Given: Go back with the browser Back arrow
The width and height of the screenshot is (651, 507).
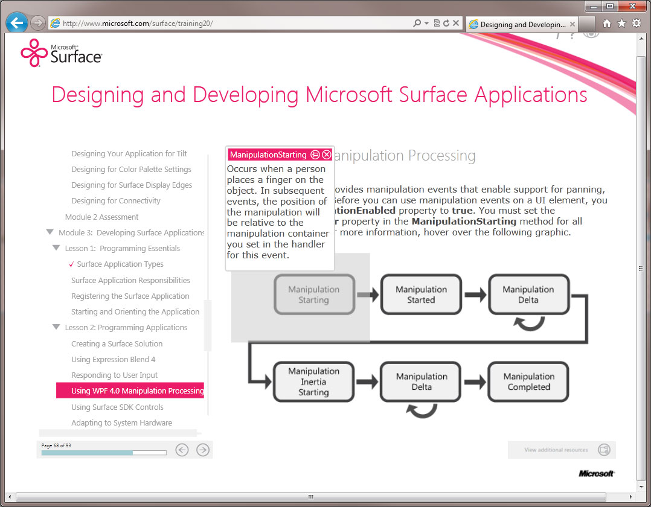Looking at the screenshot, I should [x=17, y=23].
